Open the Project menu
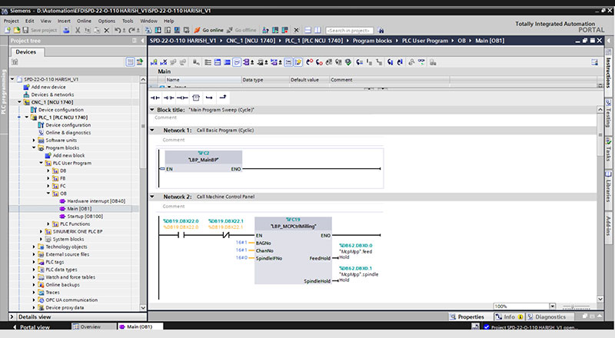Screen dimensions: 615x338 (x=11, y=21)
